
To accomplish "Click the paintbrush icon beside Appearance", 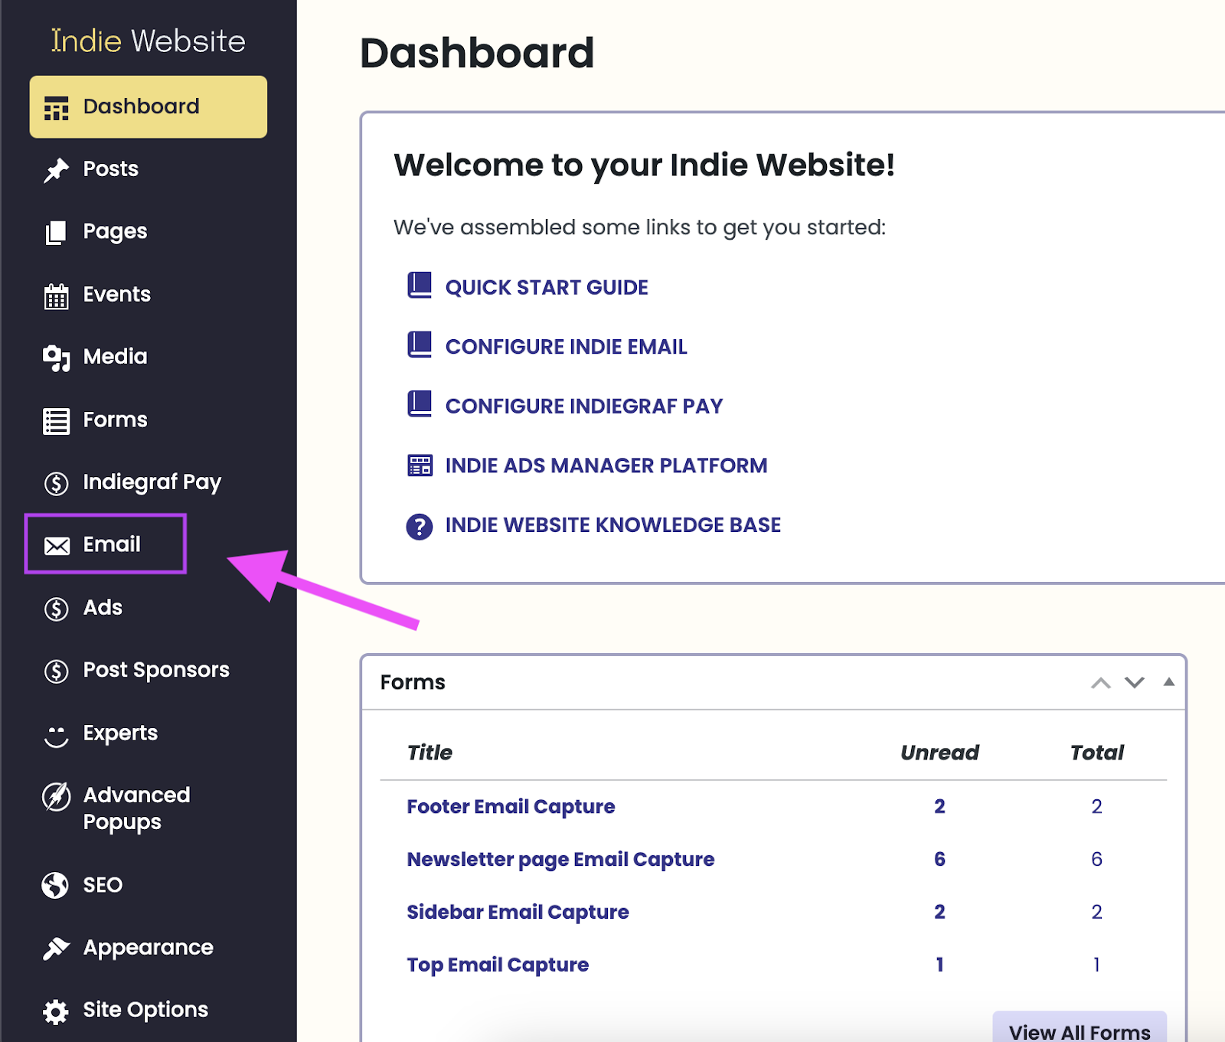I will [x=56, y=949].
